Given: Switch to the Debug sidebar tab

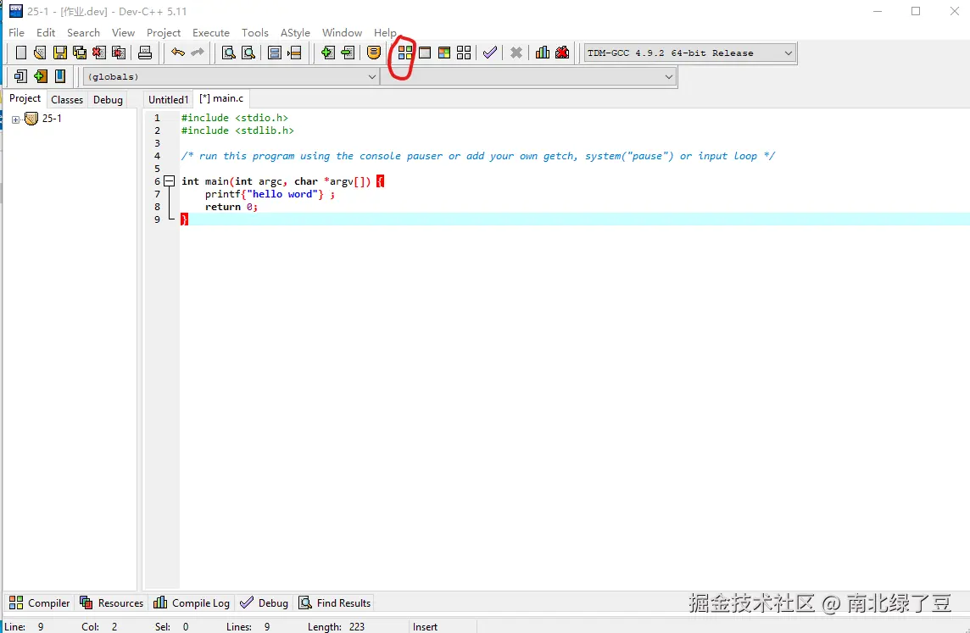Looking at the screenshot, I should (x=108, y=99).
